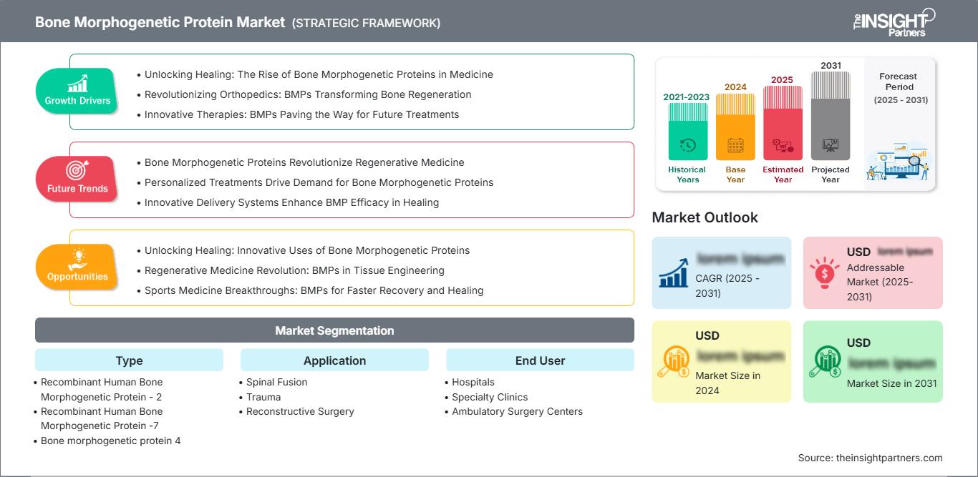Image resolution: width=978 pixels, height=477 pixels.
Task: Click the 2025 estimated year bar
Action: pos(783,123)
